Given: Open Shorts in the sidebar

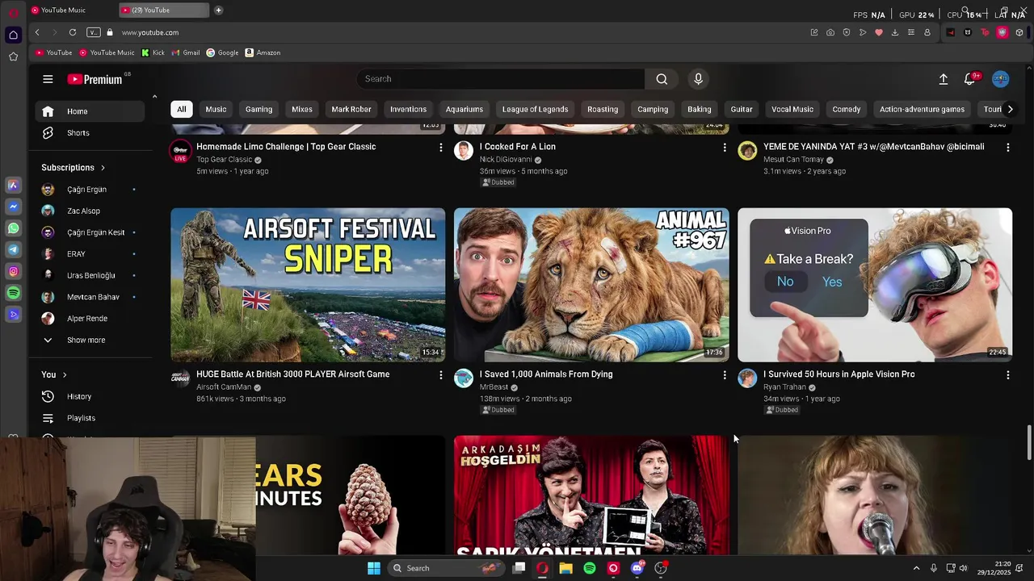Looking at the screenshot, I should point(90,133).
